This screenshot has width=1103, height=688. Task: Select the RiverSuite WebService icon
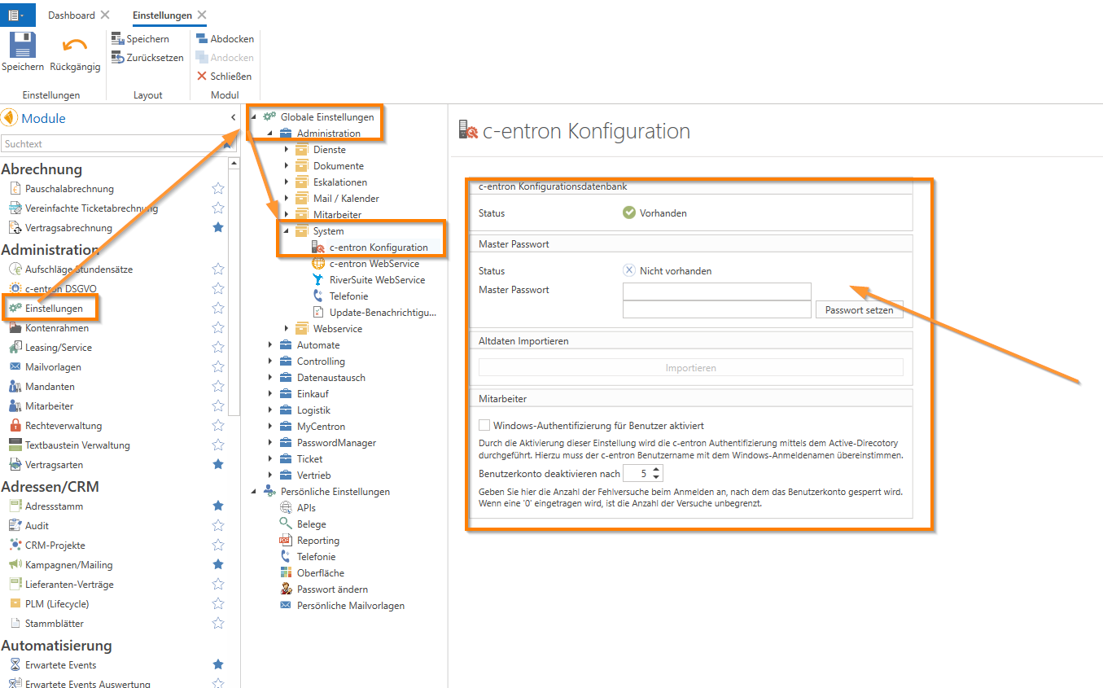pyautogui.click(x=318, y=280)
